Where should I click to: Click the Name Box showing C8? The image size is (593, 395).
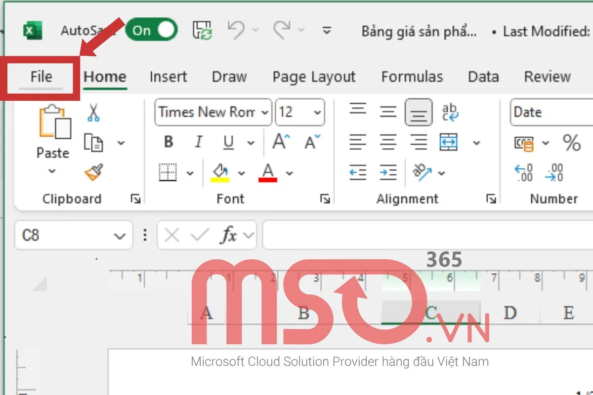[64, 236]
